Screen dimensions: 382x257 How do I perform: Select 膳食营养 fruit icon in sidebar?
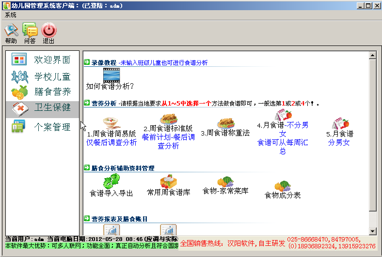[19, 92]
